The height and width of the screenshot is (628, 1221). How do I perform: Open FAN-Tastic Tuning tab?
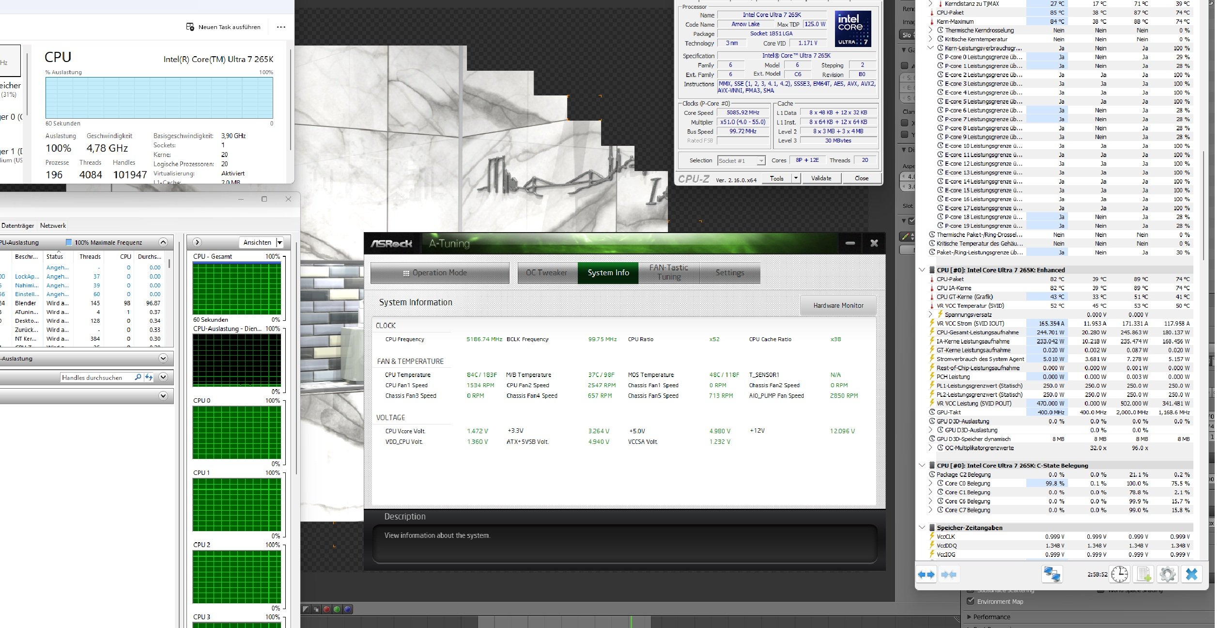(668, 273)
